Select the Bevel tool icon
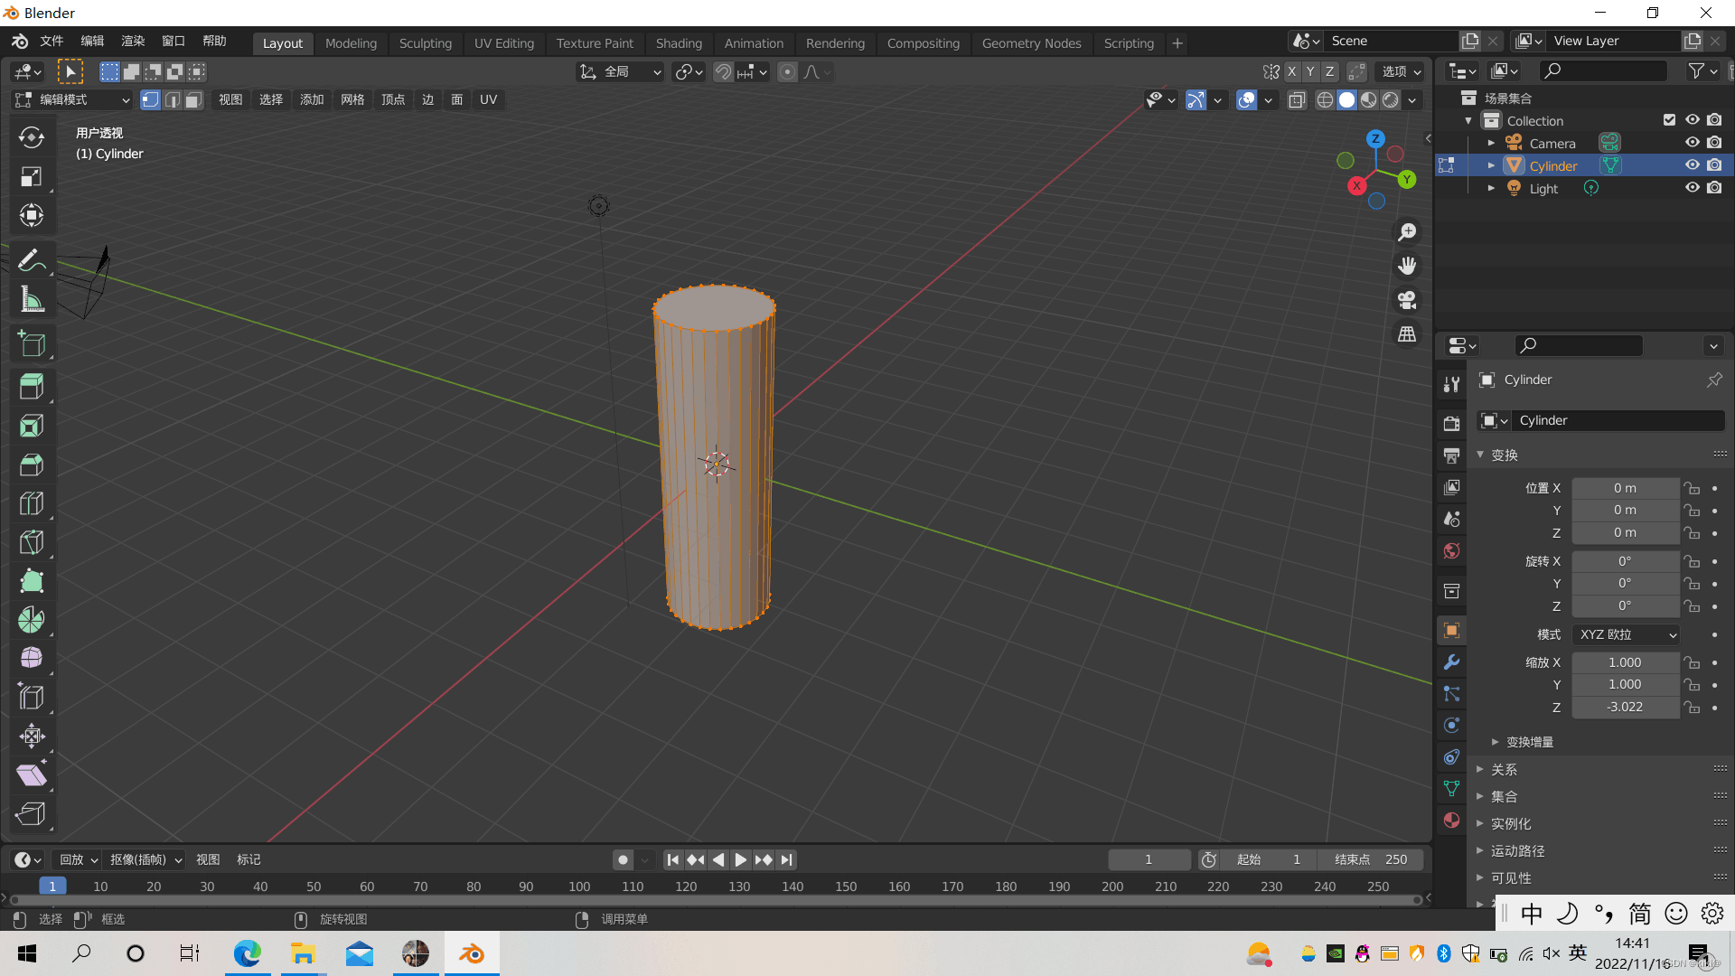The width and height of the screenshot is (1735, 976). click(32, 465)
